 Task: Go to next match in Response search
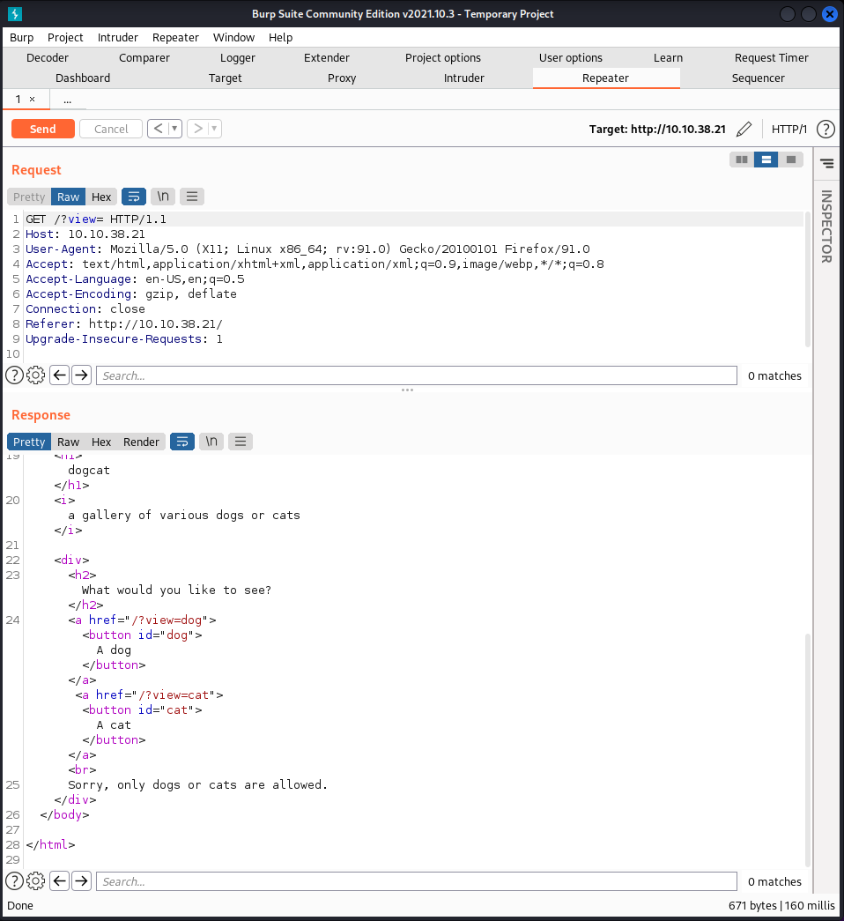click(82, 880)
